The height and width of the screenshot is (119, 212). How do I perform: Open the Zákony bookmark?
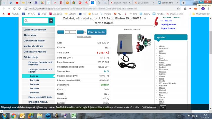click(x=145, y=14)
